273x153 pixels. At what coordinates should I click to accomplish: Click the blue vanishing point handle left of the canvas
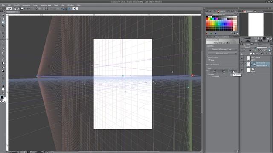37,76
